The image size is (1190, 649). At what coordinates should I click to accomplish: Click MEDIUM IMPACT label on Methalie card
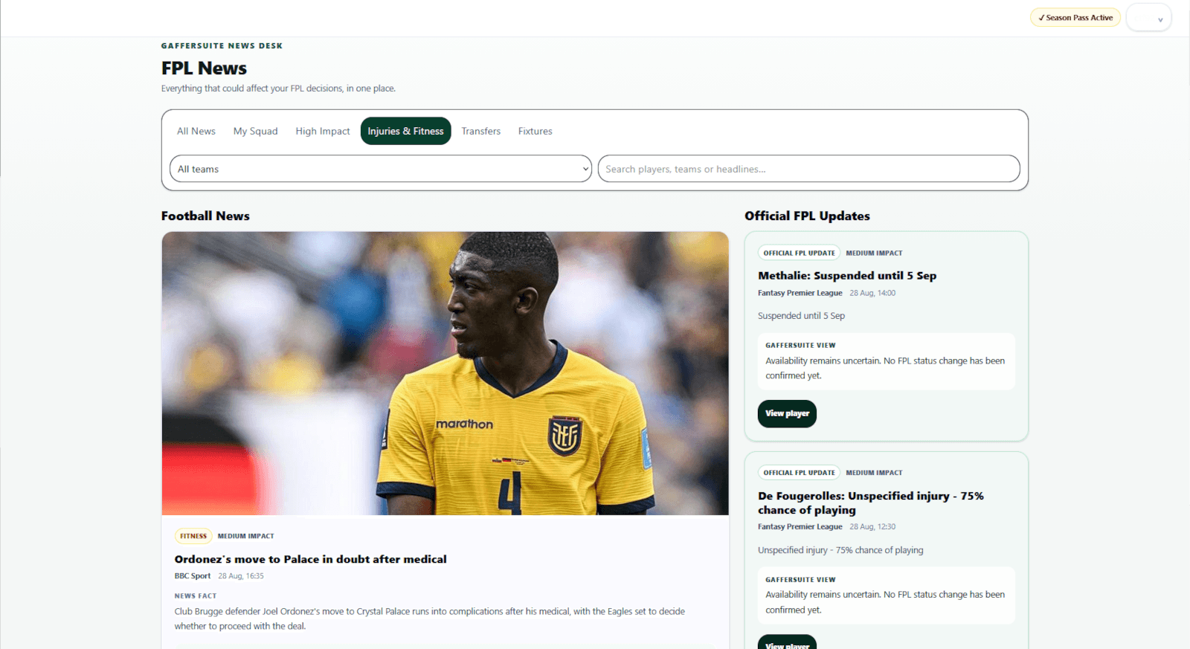pyautogui.click(x=874, y=253)
